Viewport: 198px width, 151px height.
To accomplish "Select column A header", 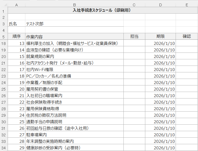I will click(x=17, y=5).
